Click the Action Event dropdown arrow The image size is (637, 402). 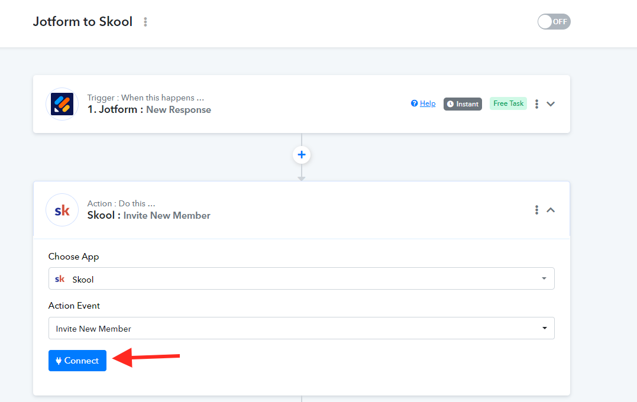pos(544,328)
